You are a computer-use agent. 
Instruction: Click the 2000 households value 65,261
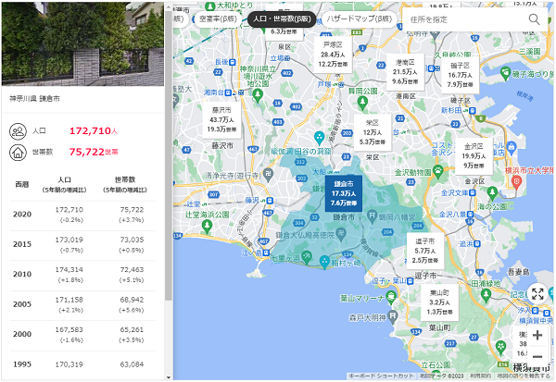click(132, 329)
